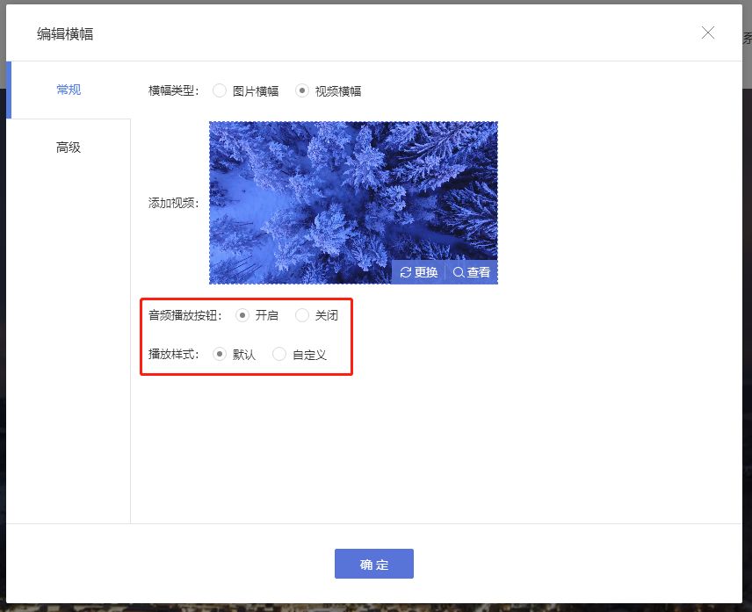Viewport: 752px width, 612px height.
Task: Confirm with the 确定 button
Action: [x=374, y=564]
